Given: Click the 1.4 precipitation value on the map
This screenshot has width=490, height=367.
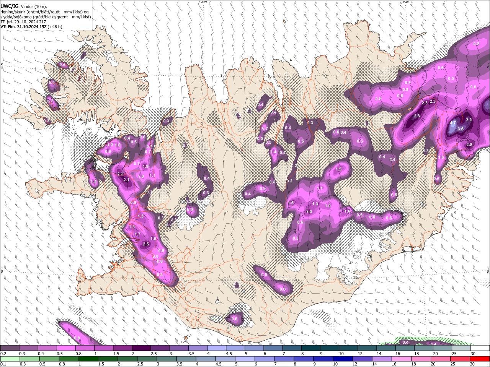Looking at the screenshot, I should point(273,152).
